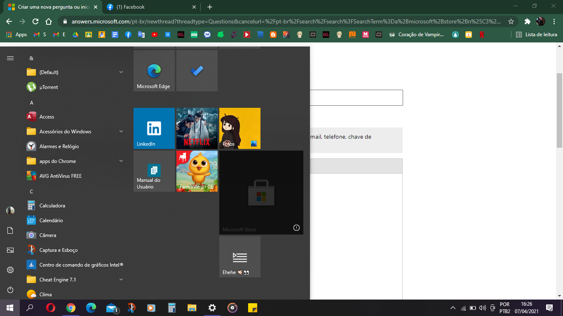Open the Apps bookmarks shortcut

click(x=16, y=35)
